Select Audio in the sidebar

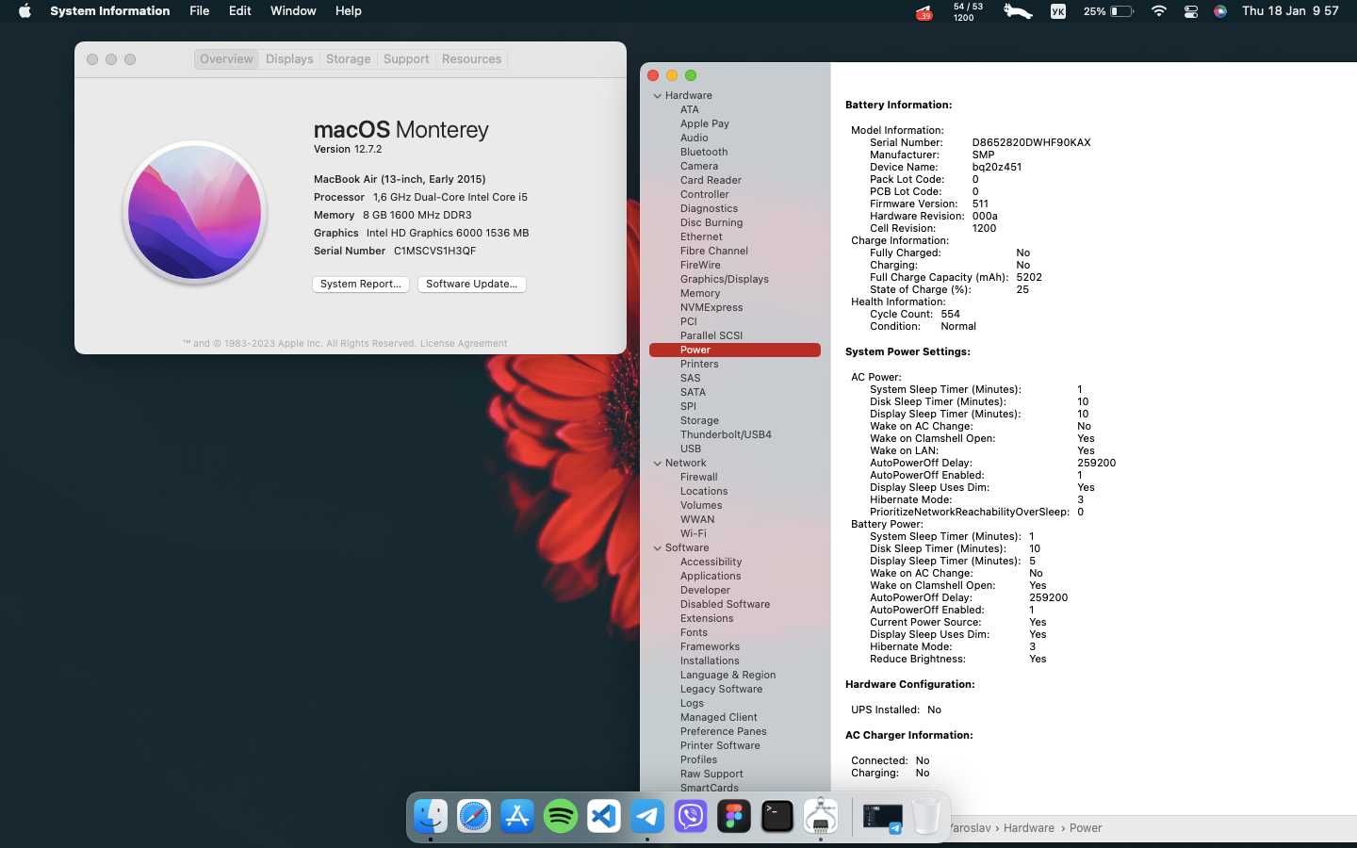tap(695, 138)
